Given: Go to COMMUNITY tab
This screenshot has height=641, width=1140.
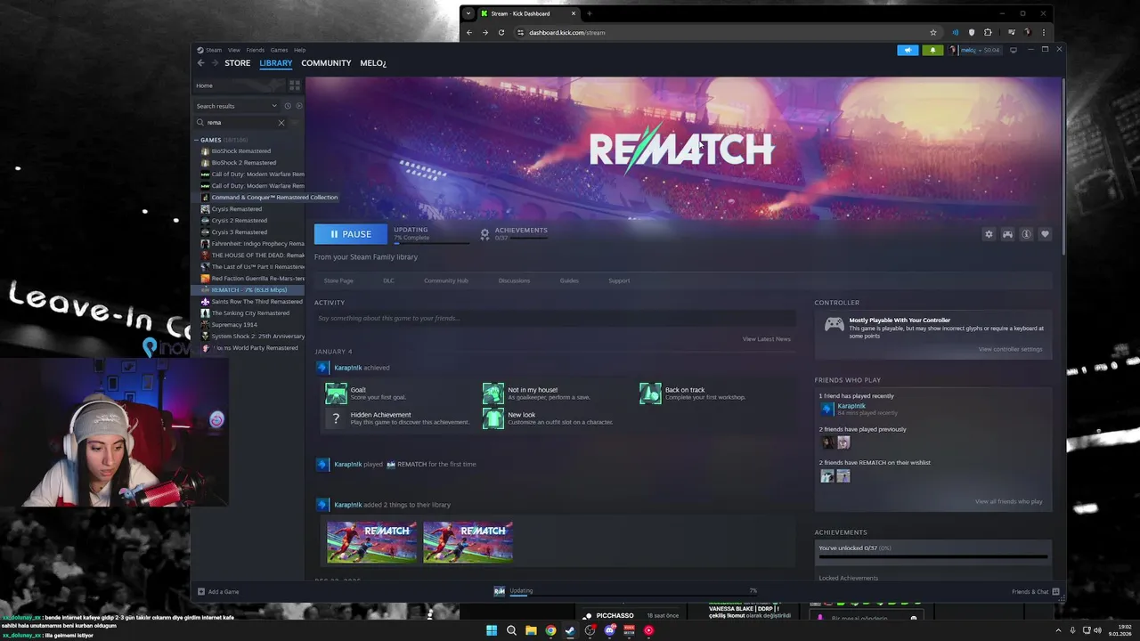Looking at the screenshot, I should (326, 63).
